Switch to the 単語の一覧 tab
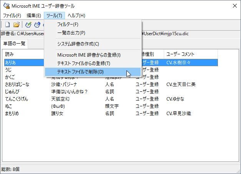The width and height of the screenshot is (241, 174). click(14, 44)
